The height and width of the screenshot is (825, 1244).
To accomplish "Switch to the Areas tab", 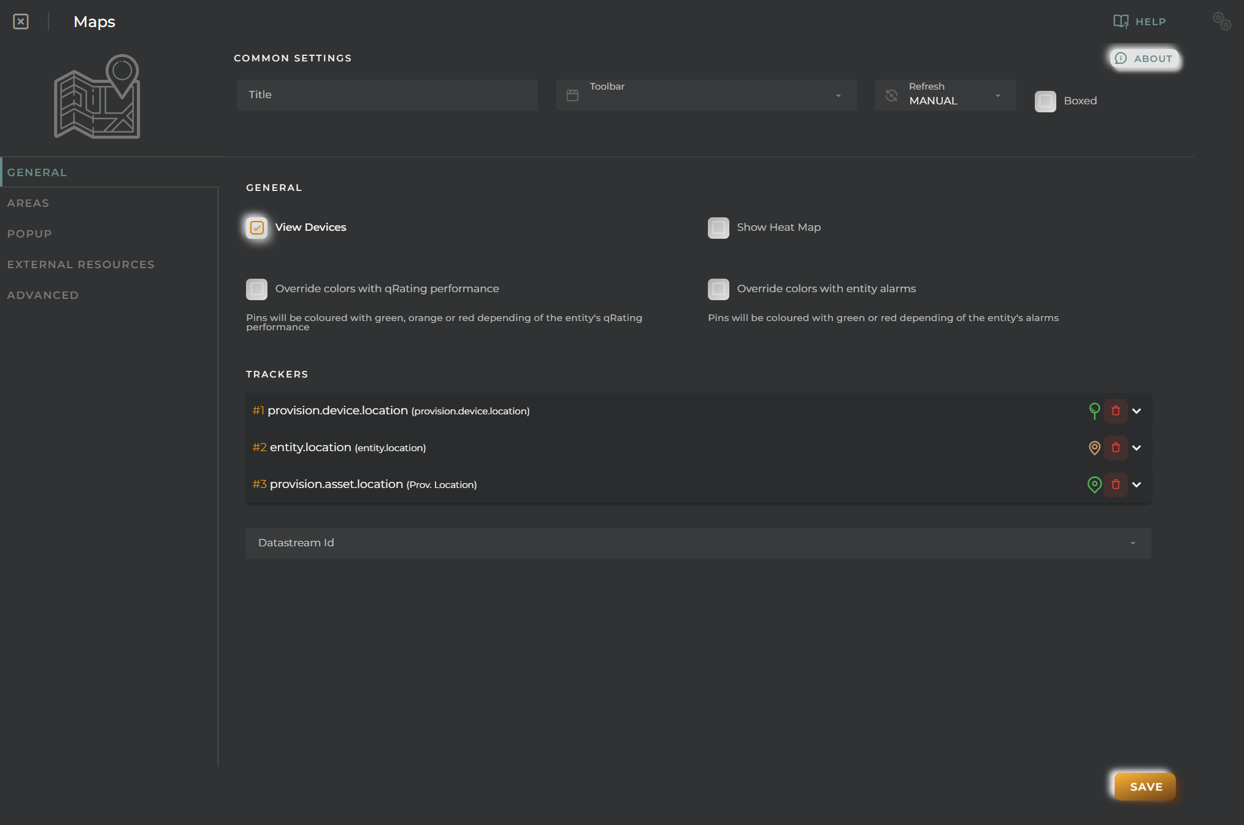I will [28, 203].
